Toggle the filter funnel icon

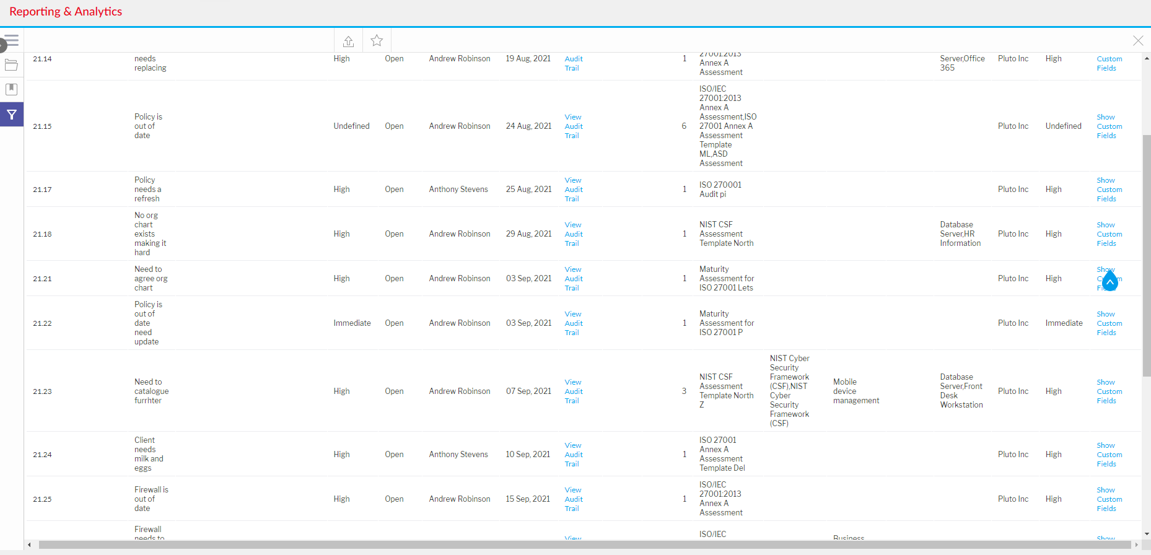(12, 115)
